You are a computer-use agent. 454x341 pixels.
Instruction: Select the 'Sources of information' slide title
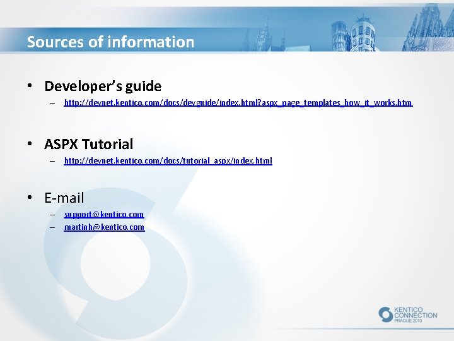point(110,42)
